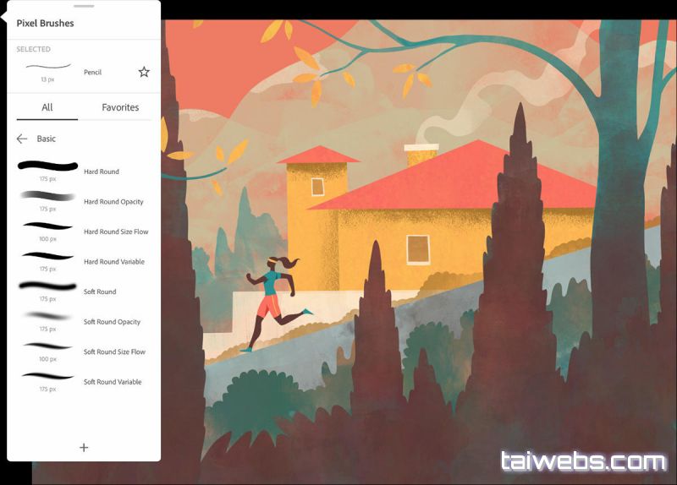
Task: Click the Pixel Brushes panel title
Action: coord(45,24)
